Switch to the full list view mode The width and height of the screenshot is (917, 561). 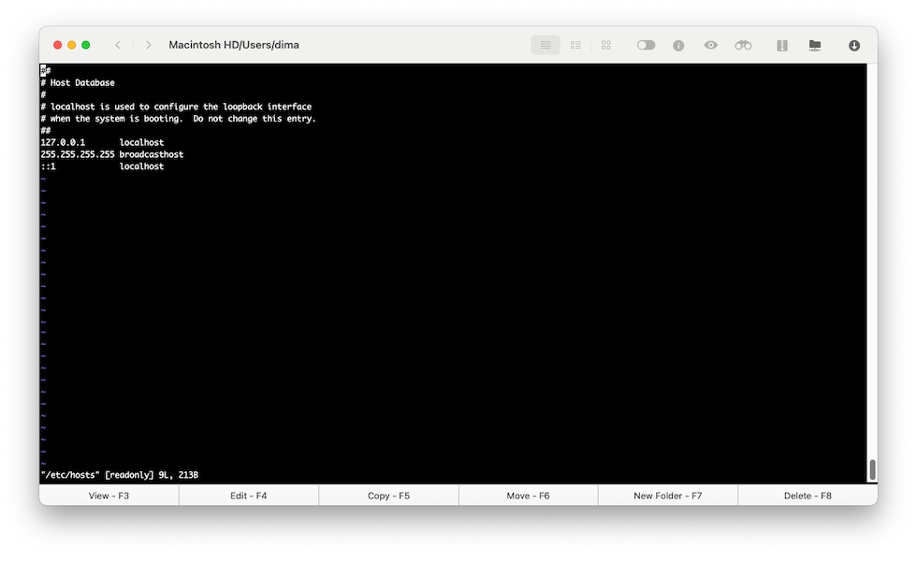point(546,45)
